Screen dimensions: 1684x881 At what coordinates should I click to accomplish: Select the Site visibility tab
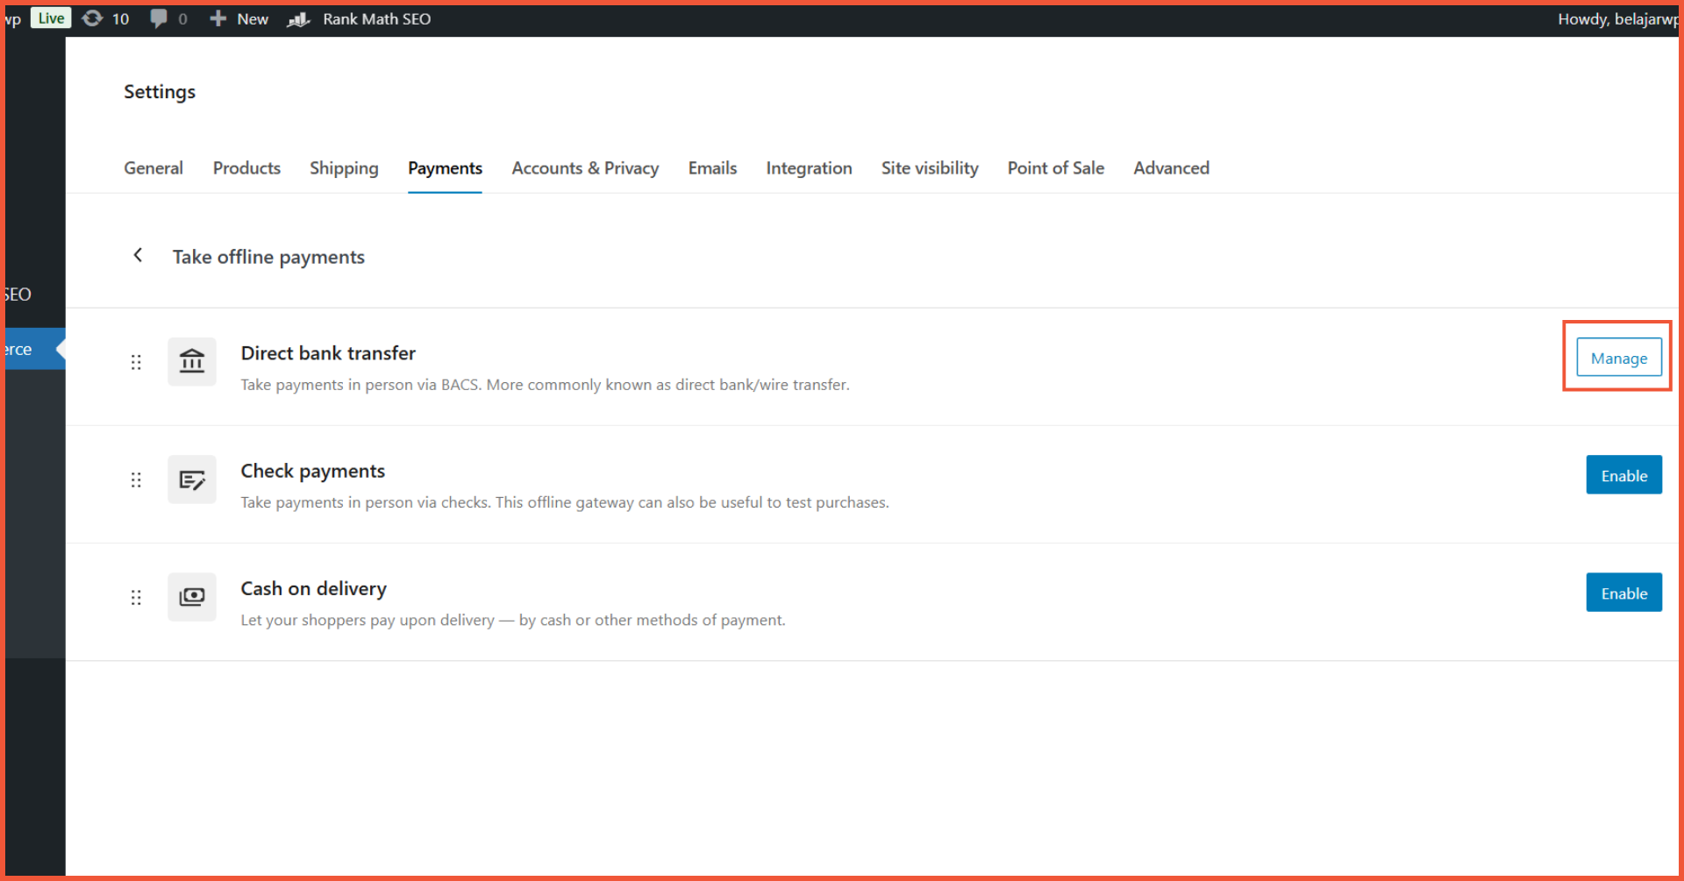coord(930,167)
